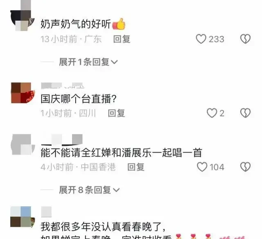
Task: Open username above 国庆哪个台直播 comment
Action: (x=63, y=86)
